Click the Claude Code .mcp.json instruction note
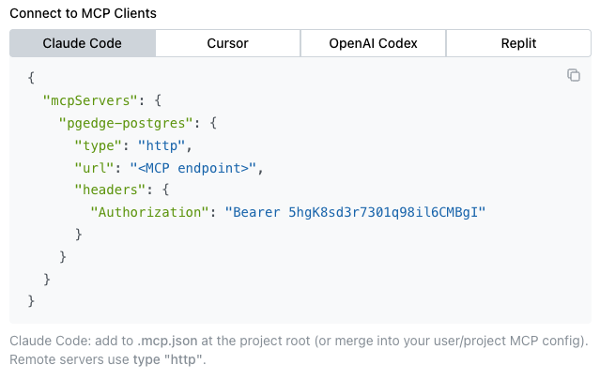 point(299,341)
